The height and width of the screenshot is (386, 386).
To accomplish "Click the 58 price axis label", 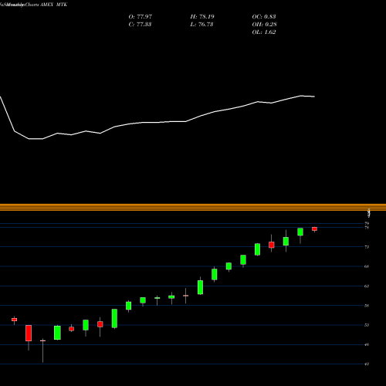I will point(367,306).
